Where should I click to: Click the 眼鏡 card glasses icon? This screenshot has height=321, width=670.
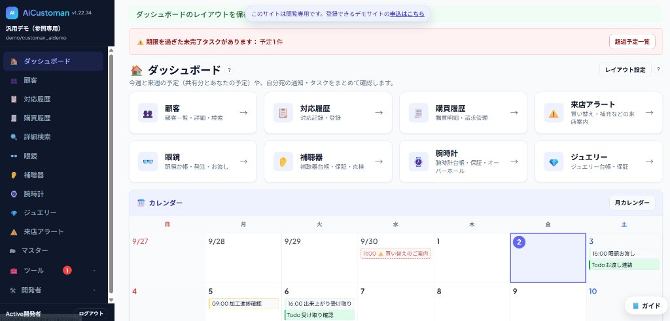click(x=148, y=161)
